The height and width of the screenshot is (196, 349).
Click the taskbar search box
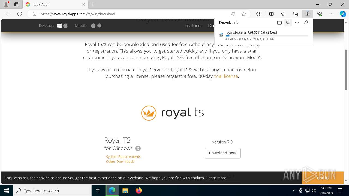(x=52, y=191)
